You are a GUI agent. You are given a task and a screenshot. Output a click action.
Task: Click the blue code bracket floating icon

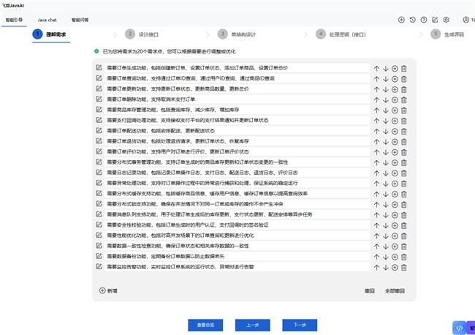[x=460, y=328]
